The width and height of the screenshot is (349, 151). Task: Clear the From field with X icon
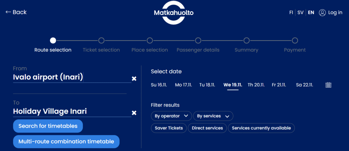[x=134, y=79]
